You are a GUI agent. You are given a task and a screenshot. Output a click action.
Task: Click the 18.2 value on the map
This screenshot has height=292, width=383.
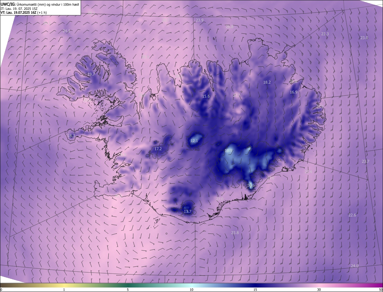click(267, 82)
